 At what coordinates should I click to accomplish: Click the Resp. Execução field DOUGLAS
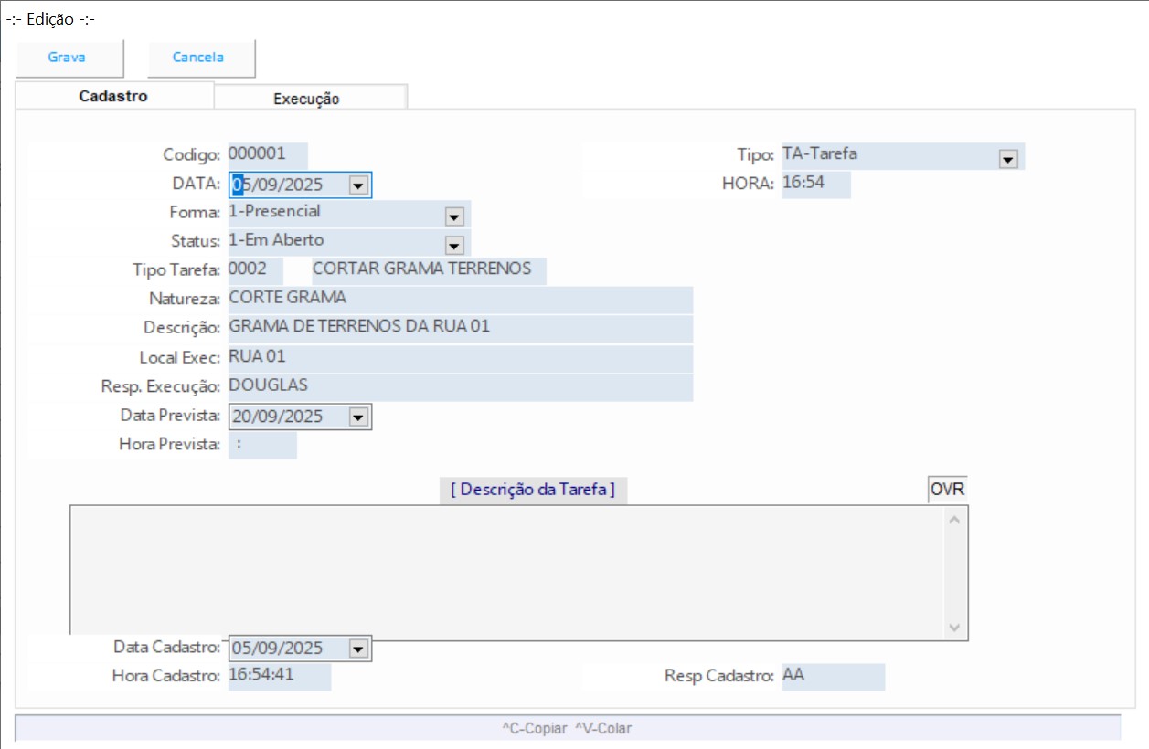[459, 386]
